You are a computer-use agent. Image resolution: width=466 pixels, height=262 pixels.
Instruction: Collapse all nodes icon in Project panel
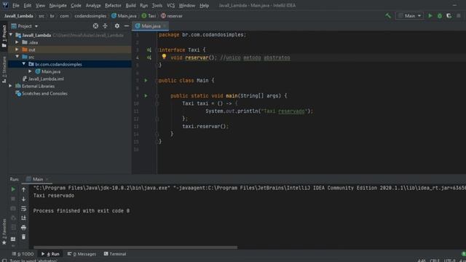pos(105,26)
